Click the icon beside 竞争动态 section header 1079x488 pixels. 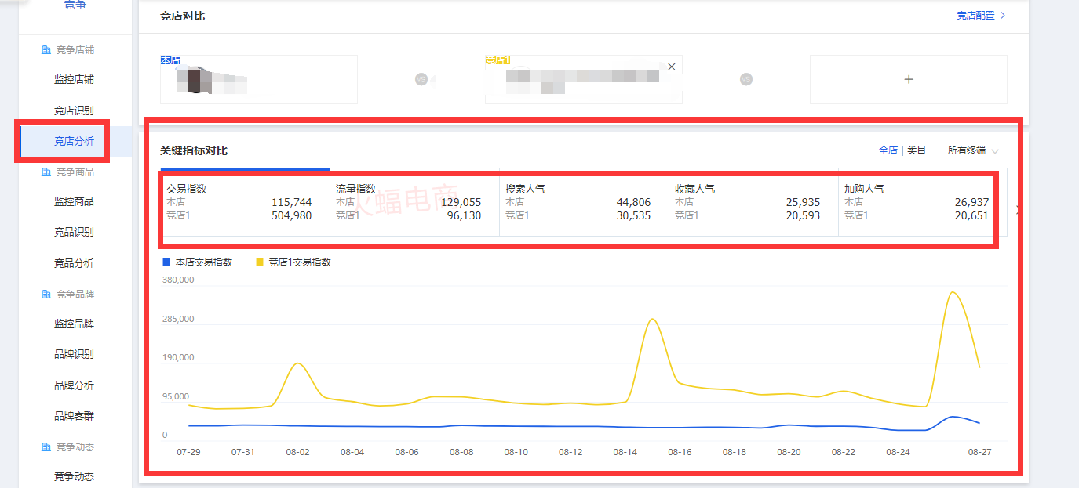pyautogui.click(x=46, y=447)
